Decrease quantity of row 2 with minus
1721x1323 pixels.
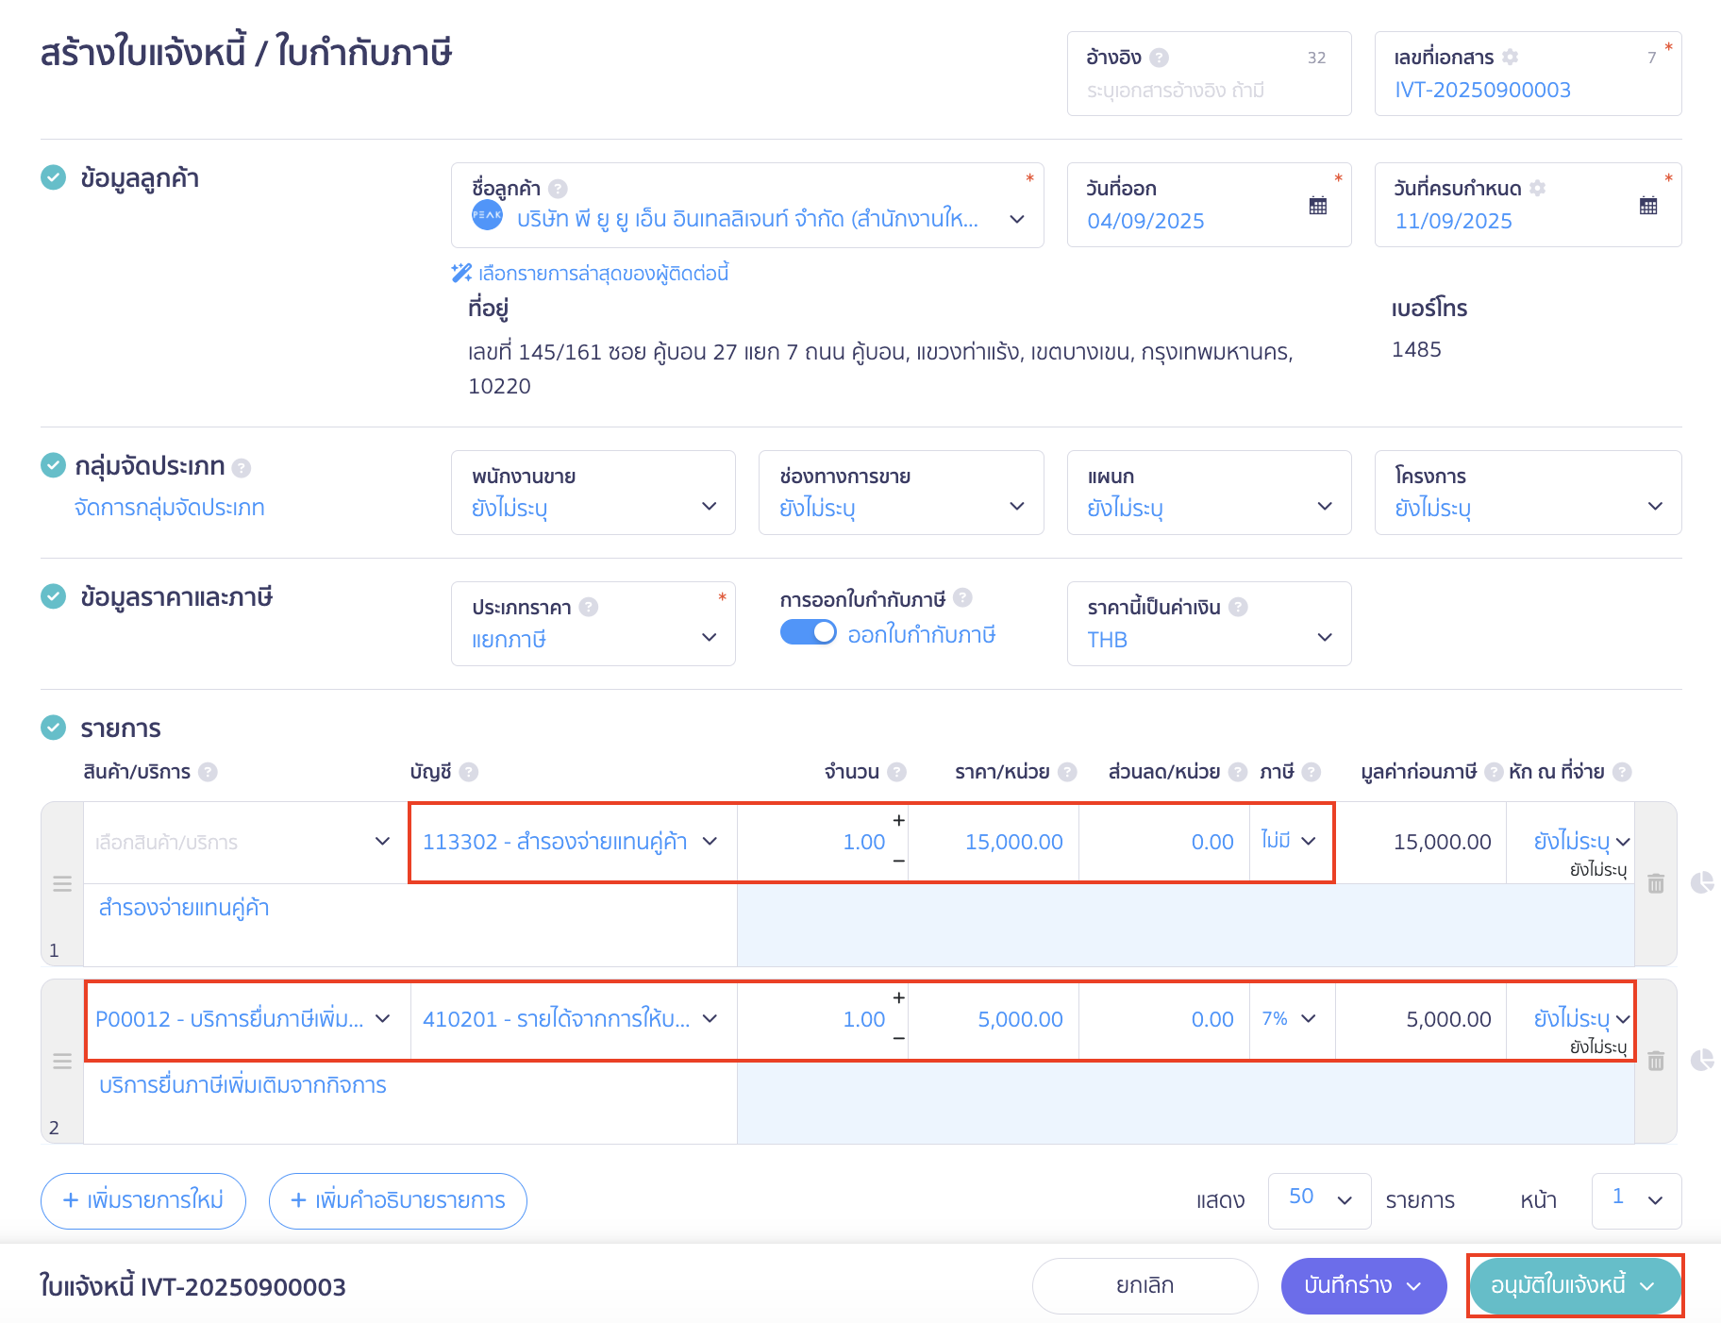pos(898,1039)
